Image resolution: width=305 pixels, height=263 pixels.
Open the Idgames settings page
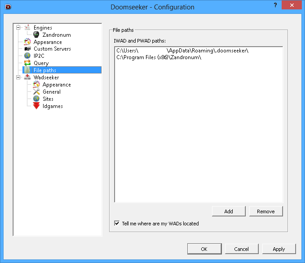tap(53, 106)
